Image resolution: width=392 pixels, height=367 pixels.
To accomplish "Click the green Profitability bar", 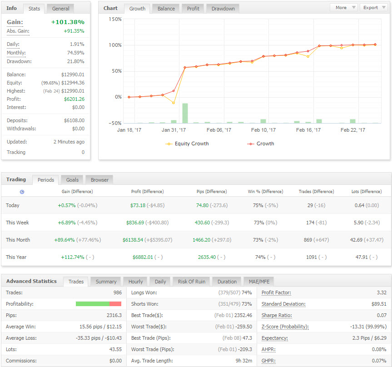I will pyautogui.click(x=93, y=304).
